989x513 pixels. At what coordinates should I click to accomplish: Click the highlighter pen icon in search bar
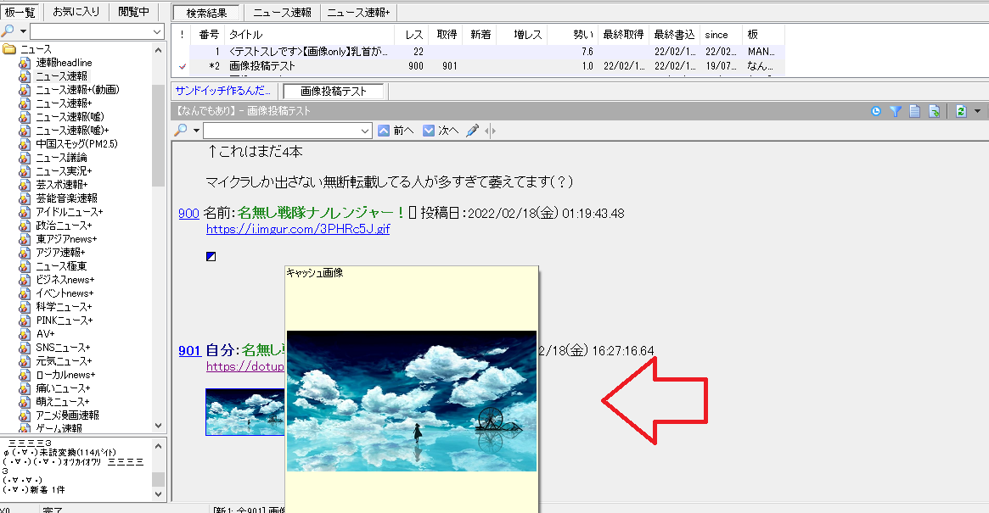click(472, 131)
